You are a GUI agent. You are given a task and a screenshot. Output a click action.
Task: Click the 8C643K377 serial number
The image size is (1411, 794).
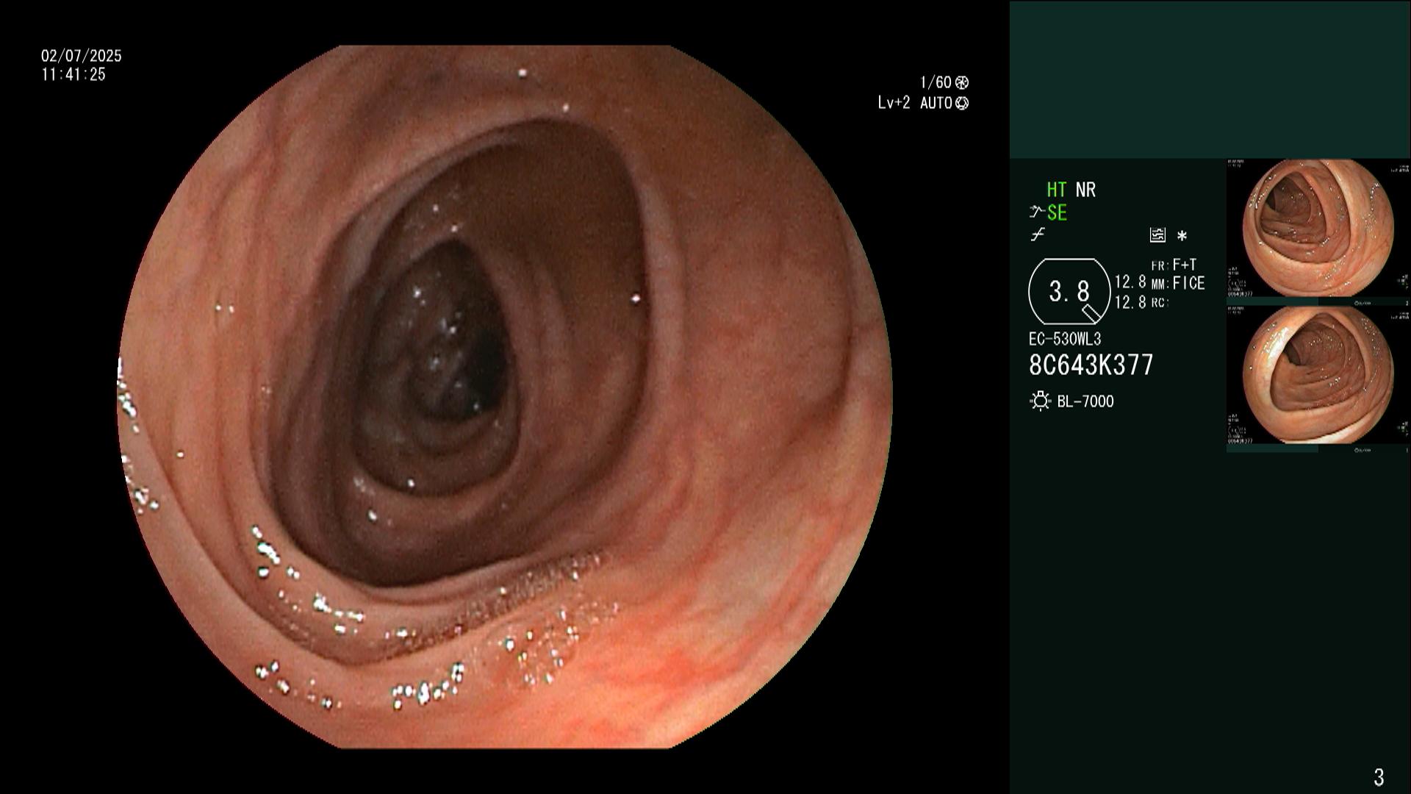(x=1091, y=365)
